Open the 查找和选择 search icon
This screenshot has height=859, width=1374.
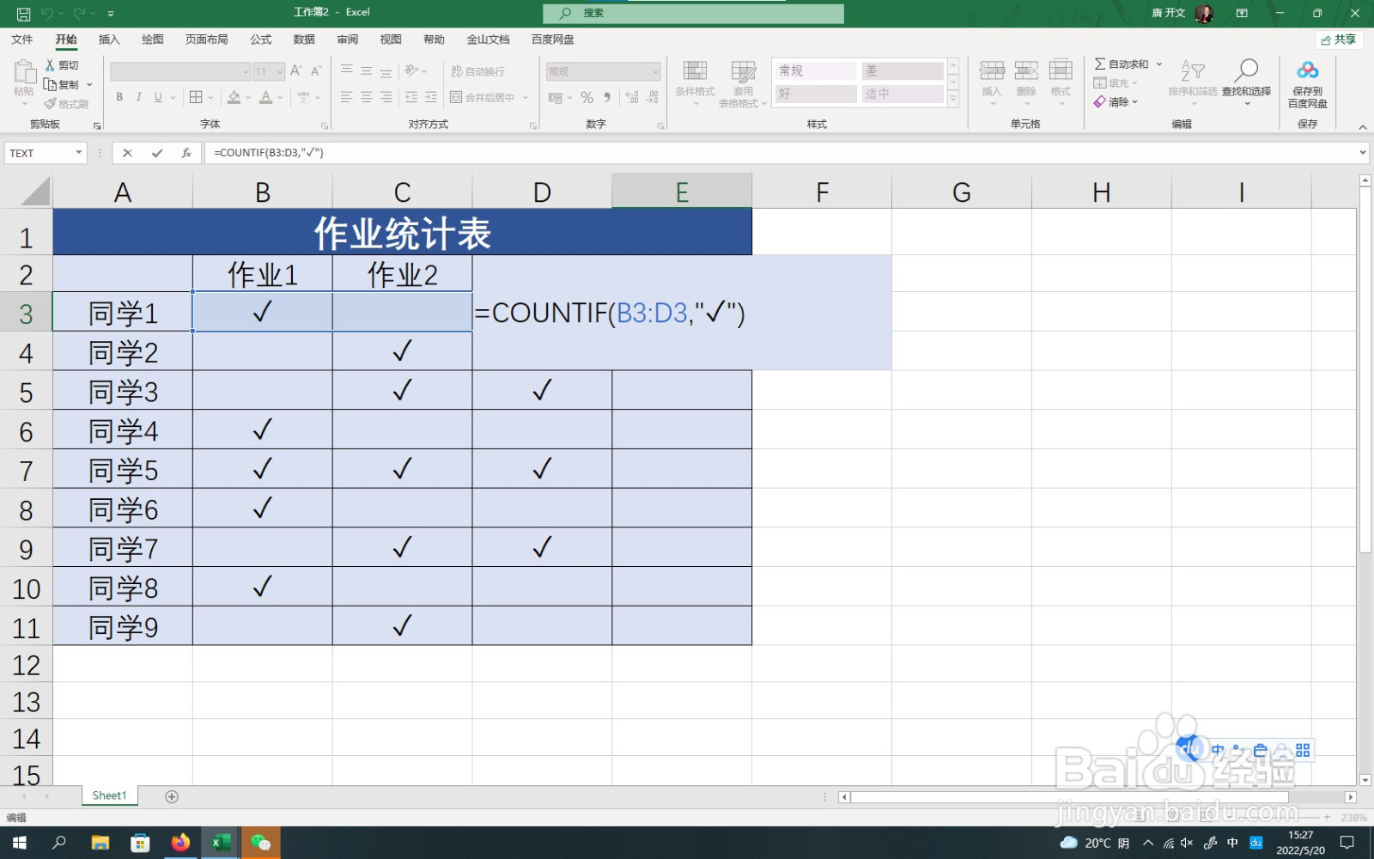1247,71
